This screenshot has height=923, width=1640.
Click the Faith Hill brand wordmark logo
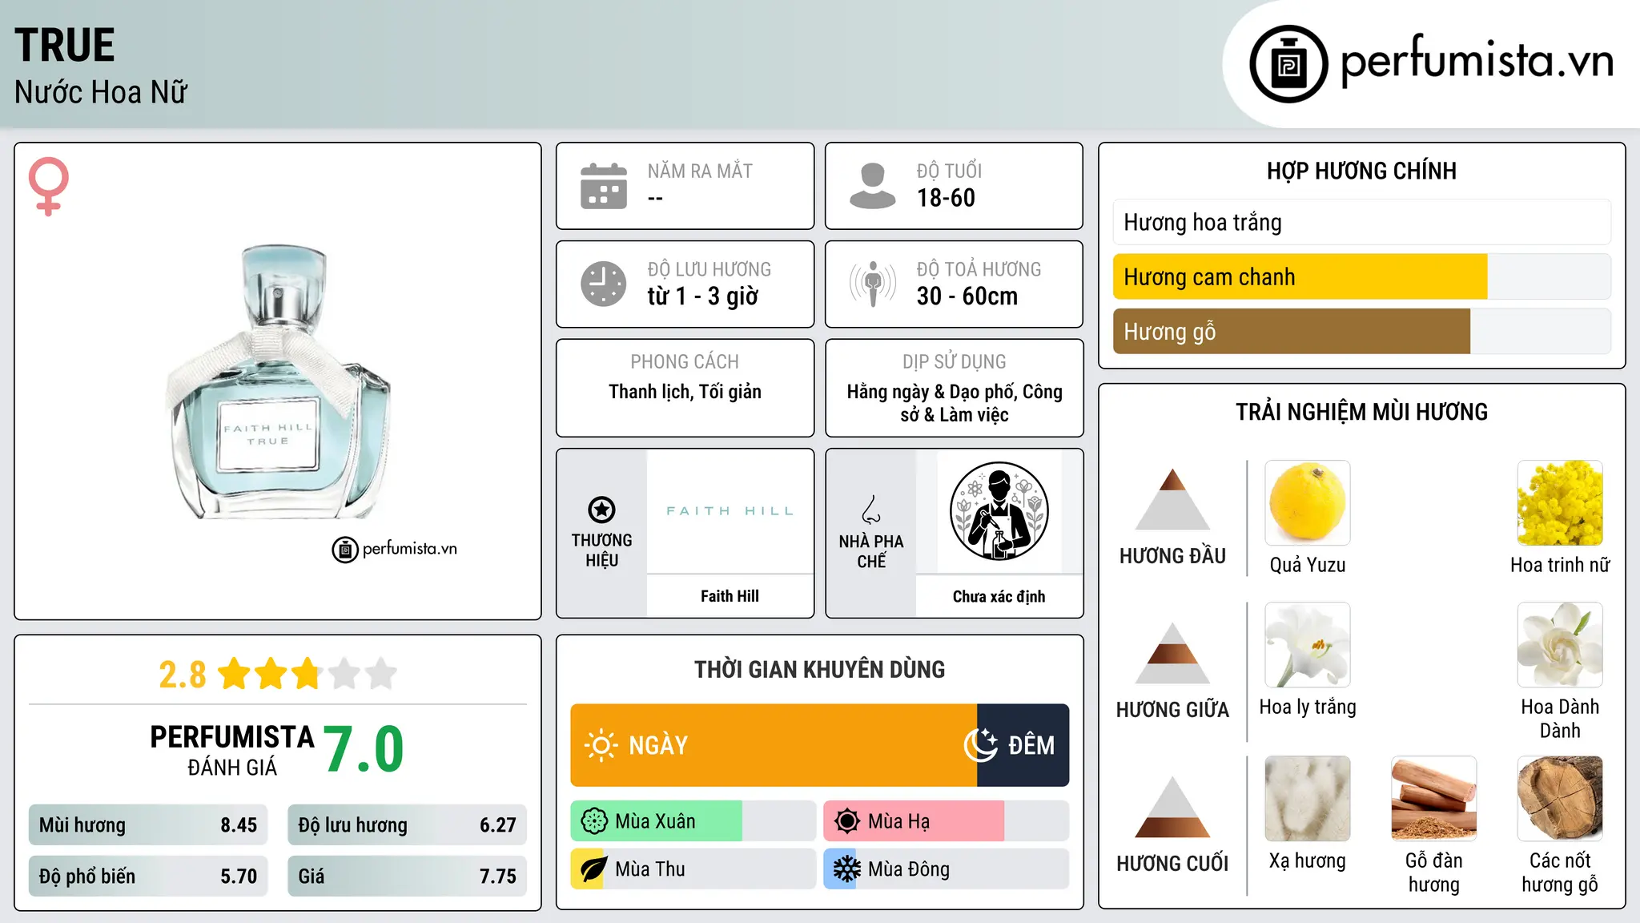pos(730,511)
